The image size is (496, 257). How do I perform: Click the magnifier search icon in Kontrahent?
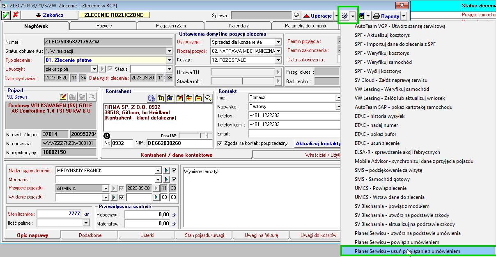tap(208, 98)
